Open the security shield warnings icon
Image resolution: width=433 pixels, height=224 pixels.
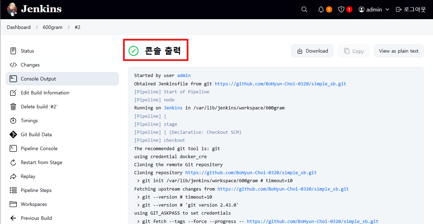point(341,9)
